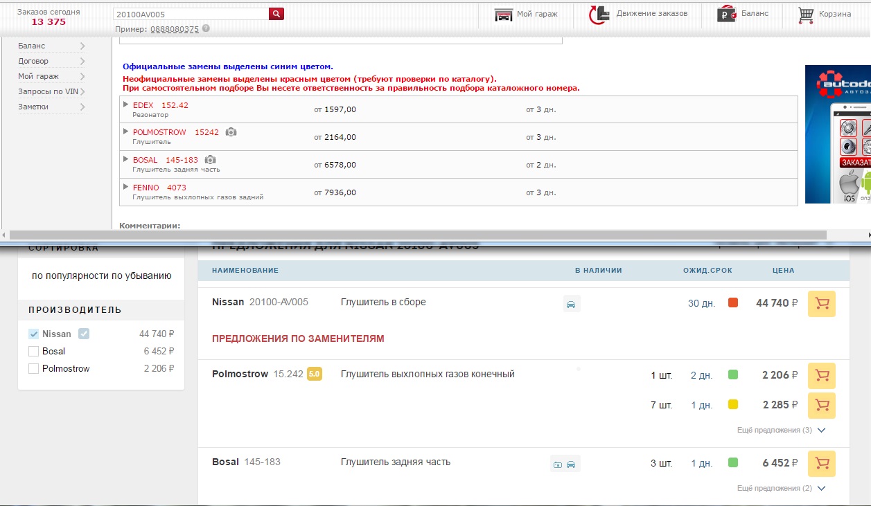Screen dimensions: 871x506
Task: Add Polmostrow 2 206 ₽ offer to cart
Action: pos(822,375)
